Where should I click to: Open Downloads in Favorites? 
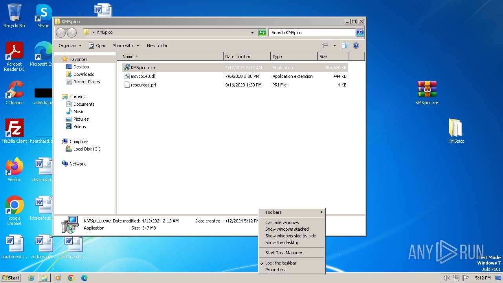[84, 74]
